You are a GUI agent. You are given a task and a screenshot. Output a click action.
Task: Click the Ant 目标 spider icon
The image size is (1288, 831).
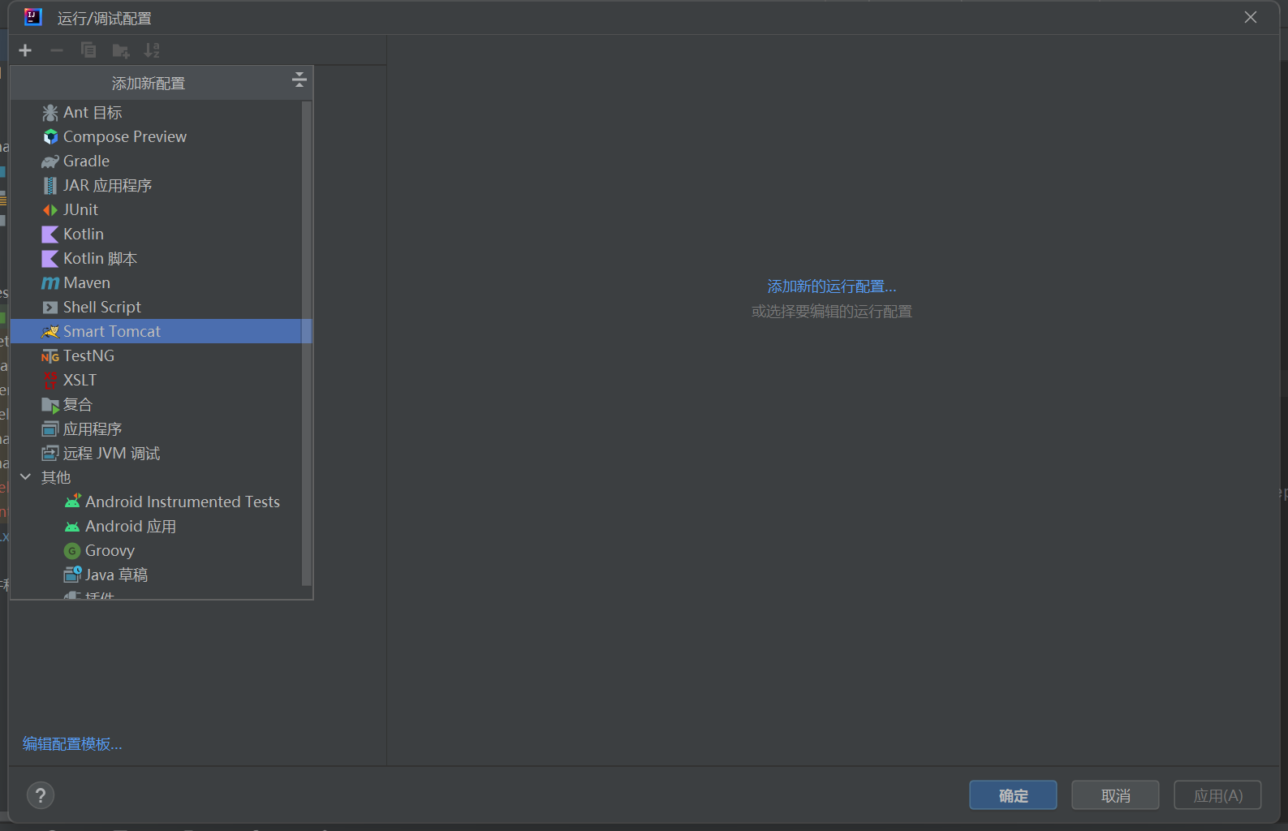tap(50, 113)
